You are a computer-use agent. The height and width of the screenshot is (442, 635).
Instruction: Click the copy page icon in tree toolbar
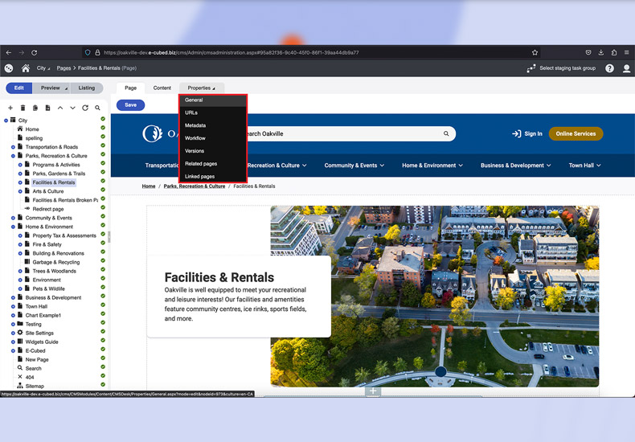pos(35,108)
